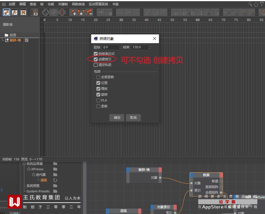The image size is (265, 214).
Task: Toggle 旋转 checkbox
Action: point(98,94)
